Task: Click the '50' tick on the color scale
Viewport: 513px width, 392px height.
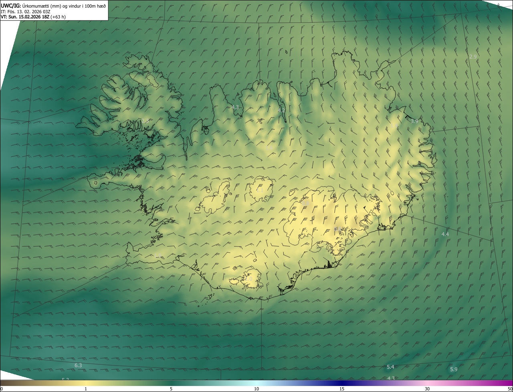Action: [510, 389]
